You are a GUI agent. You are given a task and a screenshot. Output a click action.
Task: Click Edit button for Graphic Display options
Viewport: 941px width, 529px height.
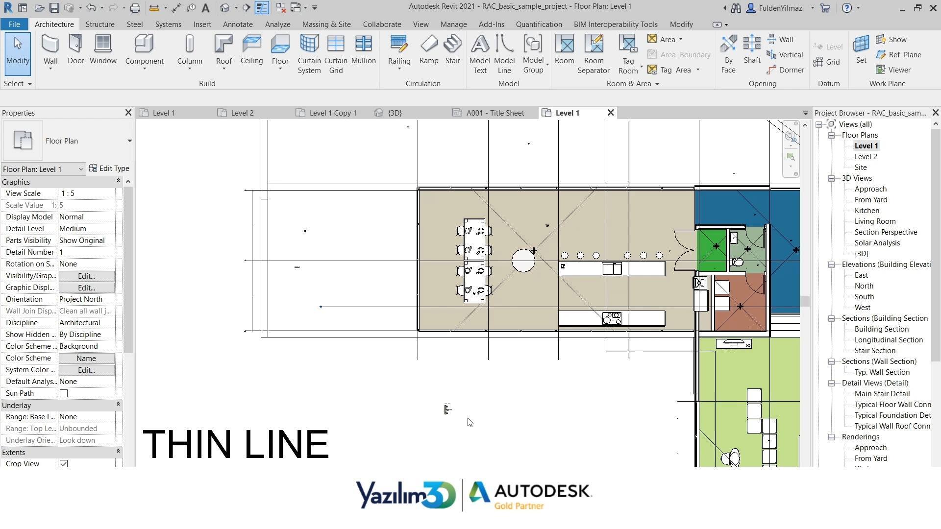point(87,288)
